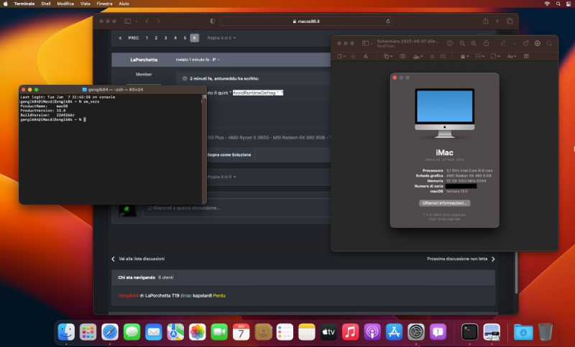
Task: Open Preview signature dropdown
Action: click(418, 57)
